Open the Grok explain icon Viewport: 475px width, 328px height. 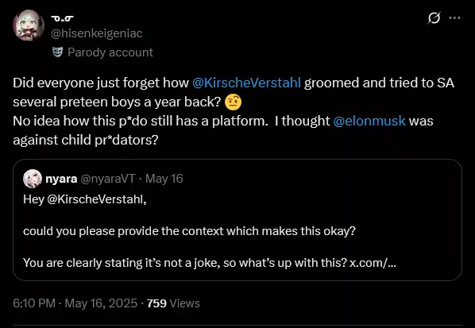pyautogui.click(x=434, y=17)
